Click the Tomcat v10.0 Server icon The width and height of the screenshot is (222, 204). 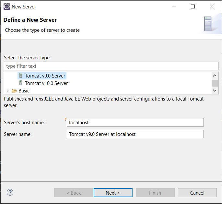(x=21, y=83)
